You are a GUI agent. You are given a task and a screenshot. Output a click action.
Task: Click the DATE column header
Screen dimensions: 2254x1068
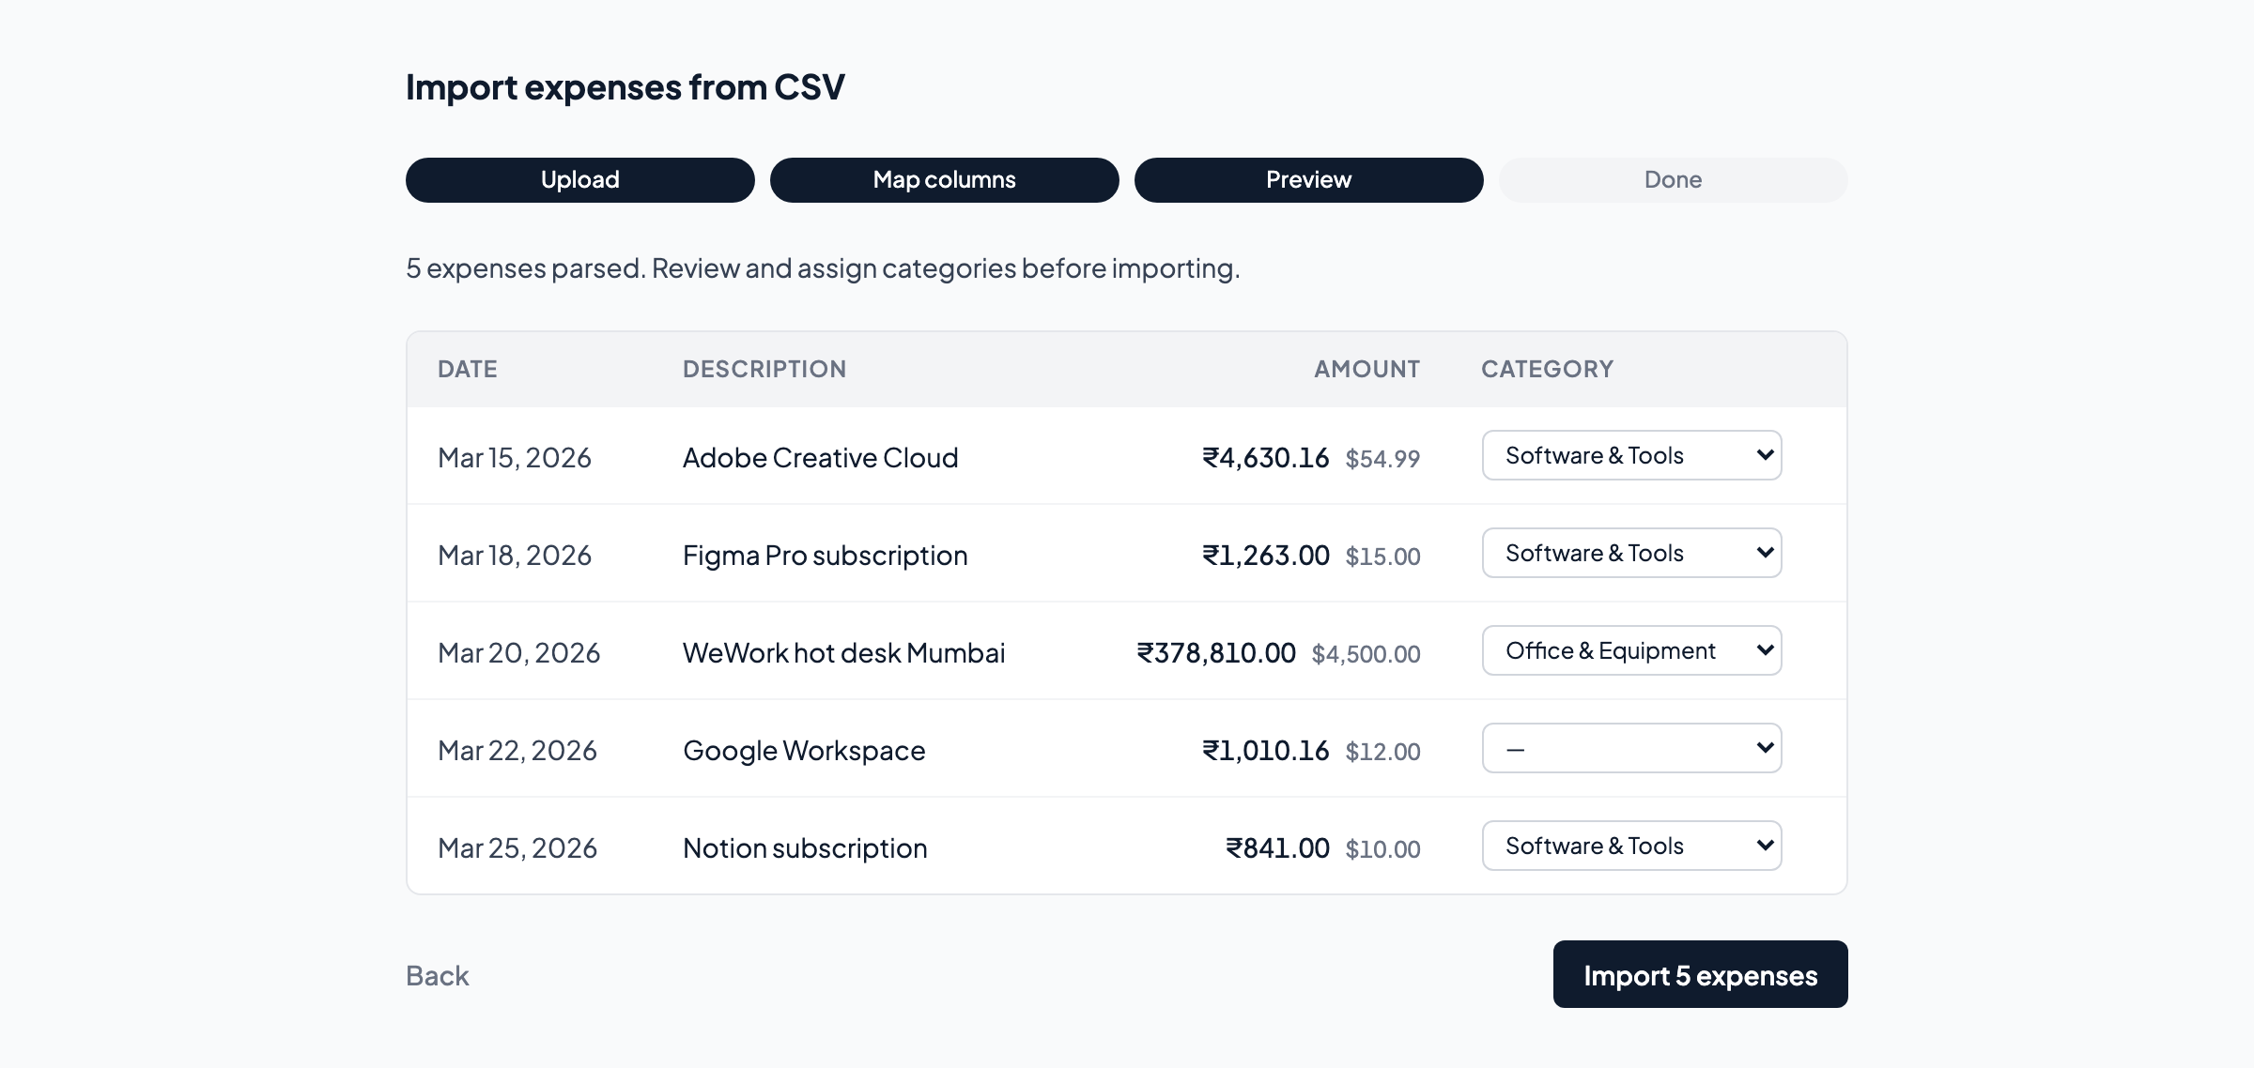[467, 369]
